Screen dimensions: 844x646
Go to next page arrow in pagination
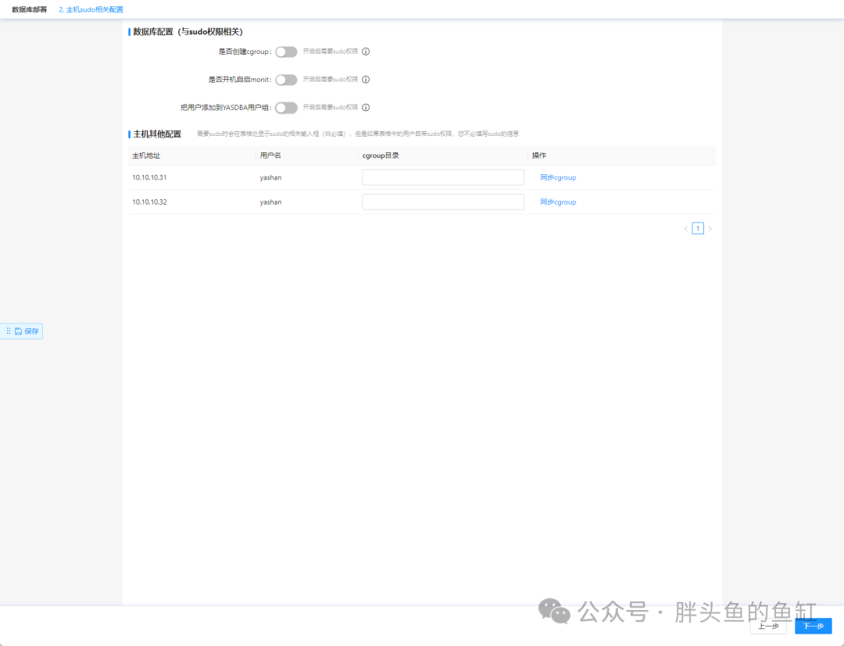[710, 229]
